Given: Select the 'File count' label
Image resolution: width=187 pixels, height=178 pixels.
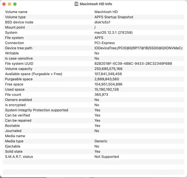Looking at the screenshot, I should pyautogui.click(x=13, y=95).
